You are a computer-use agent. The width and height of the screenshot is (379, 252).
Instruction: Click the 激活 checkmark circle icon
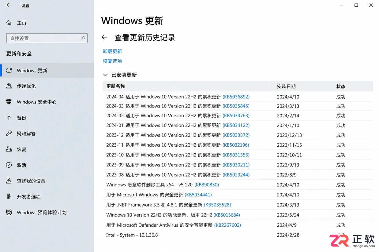pyautogui.click(x=9, y=165)
